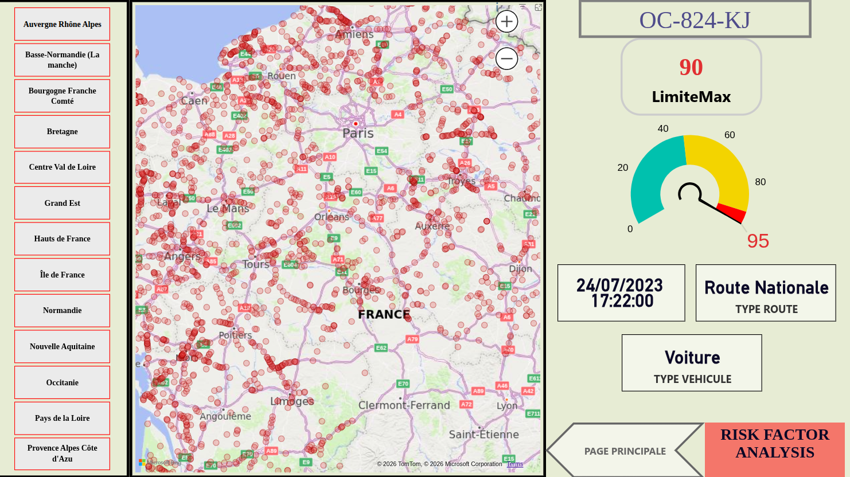Click the Voiture type vehicule card
Image resolution: width=850 pixels, height=477 pixels.
point(692,363)
